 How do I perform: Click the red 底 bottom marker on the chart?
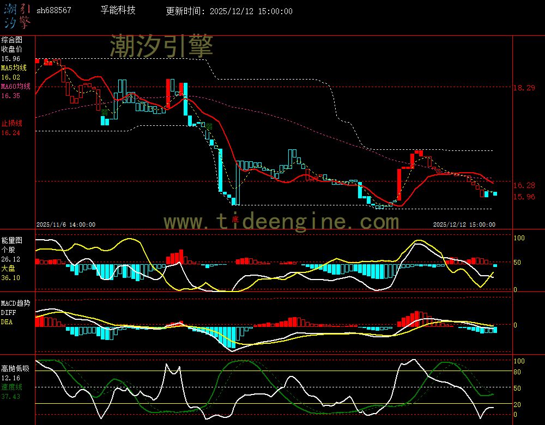(235, 218)
